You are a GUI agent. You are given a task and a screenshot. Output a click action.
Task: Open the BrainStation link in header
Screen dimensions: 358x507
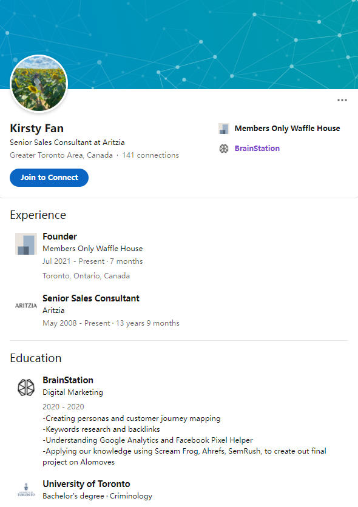pos(257,149)
